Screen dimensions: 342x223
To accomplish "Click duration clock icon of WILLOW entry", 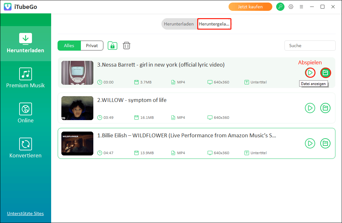I will pyautogui.click(x=100, y=118).
